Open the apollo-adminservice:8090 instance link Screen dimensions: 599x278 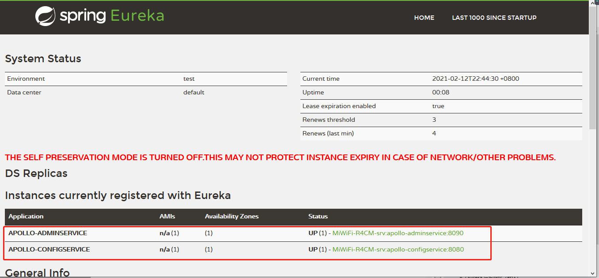398,233
